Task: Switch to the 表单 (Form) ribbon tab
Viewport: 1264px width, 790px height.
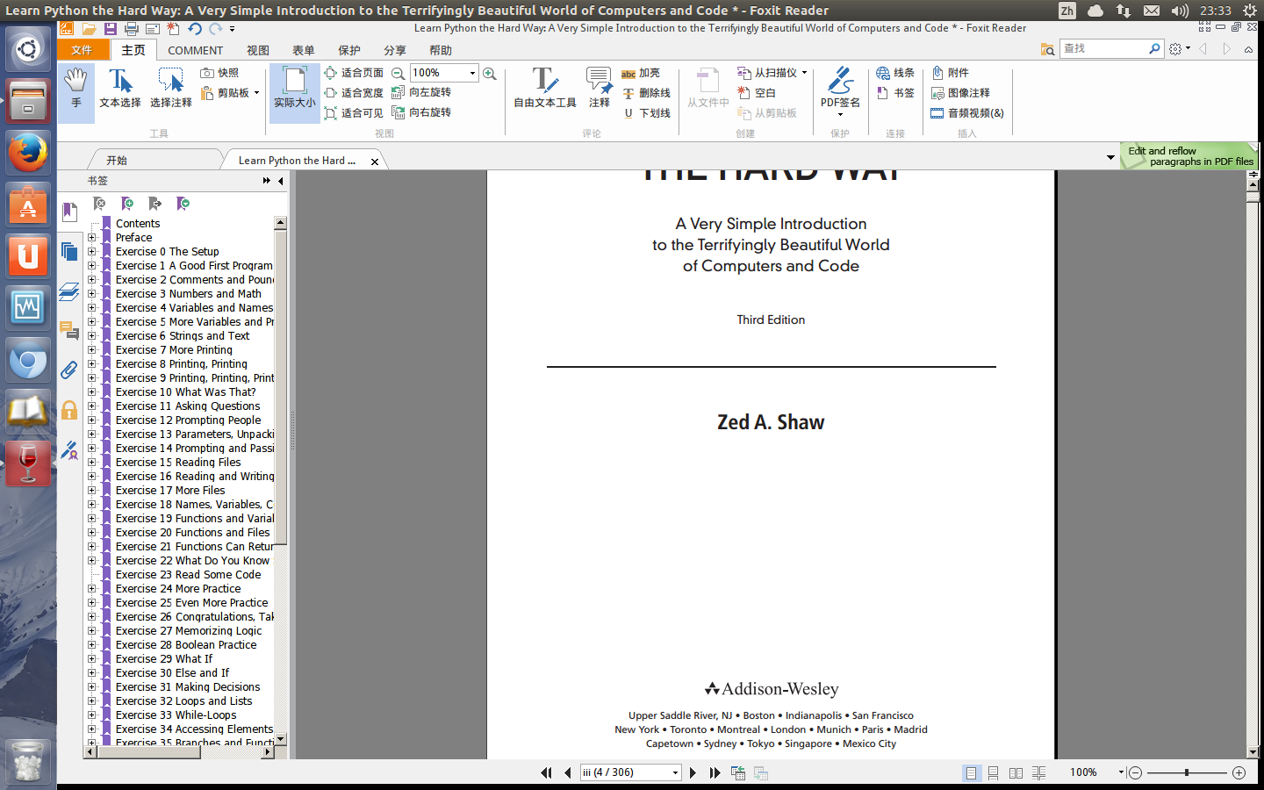Action: pyautogui.click(x=304, y=51)
